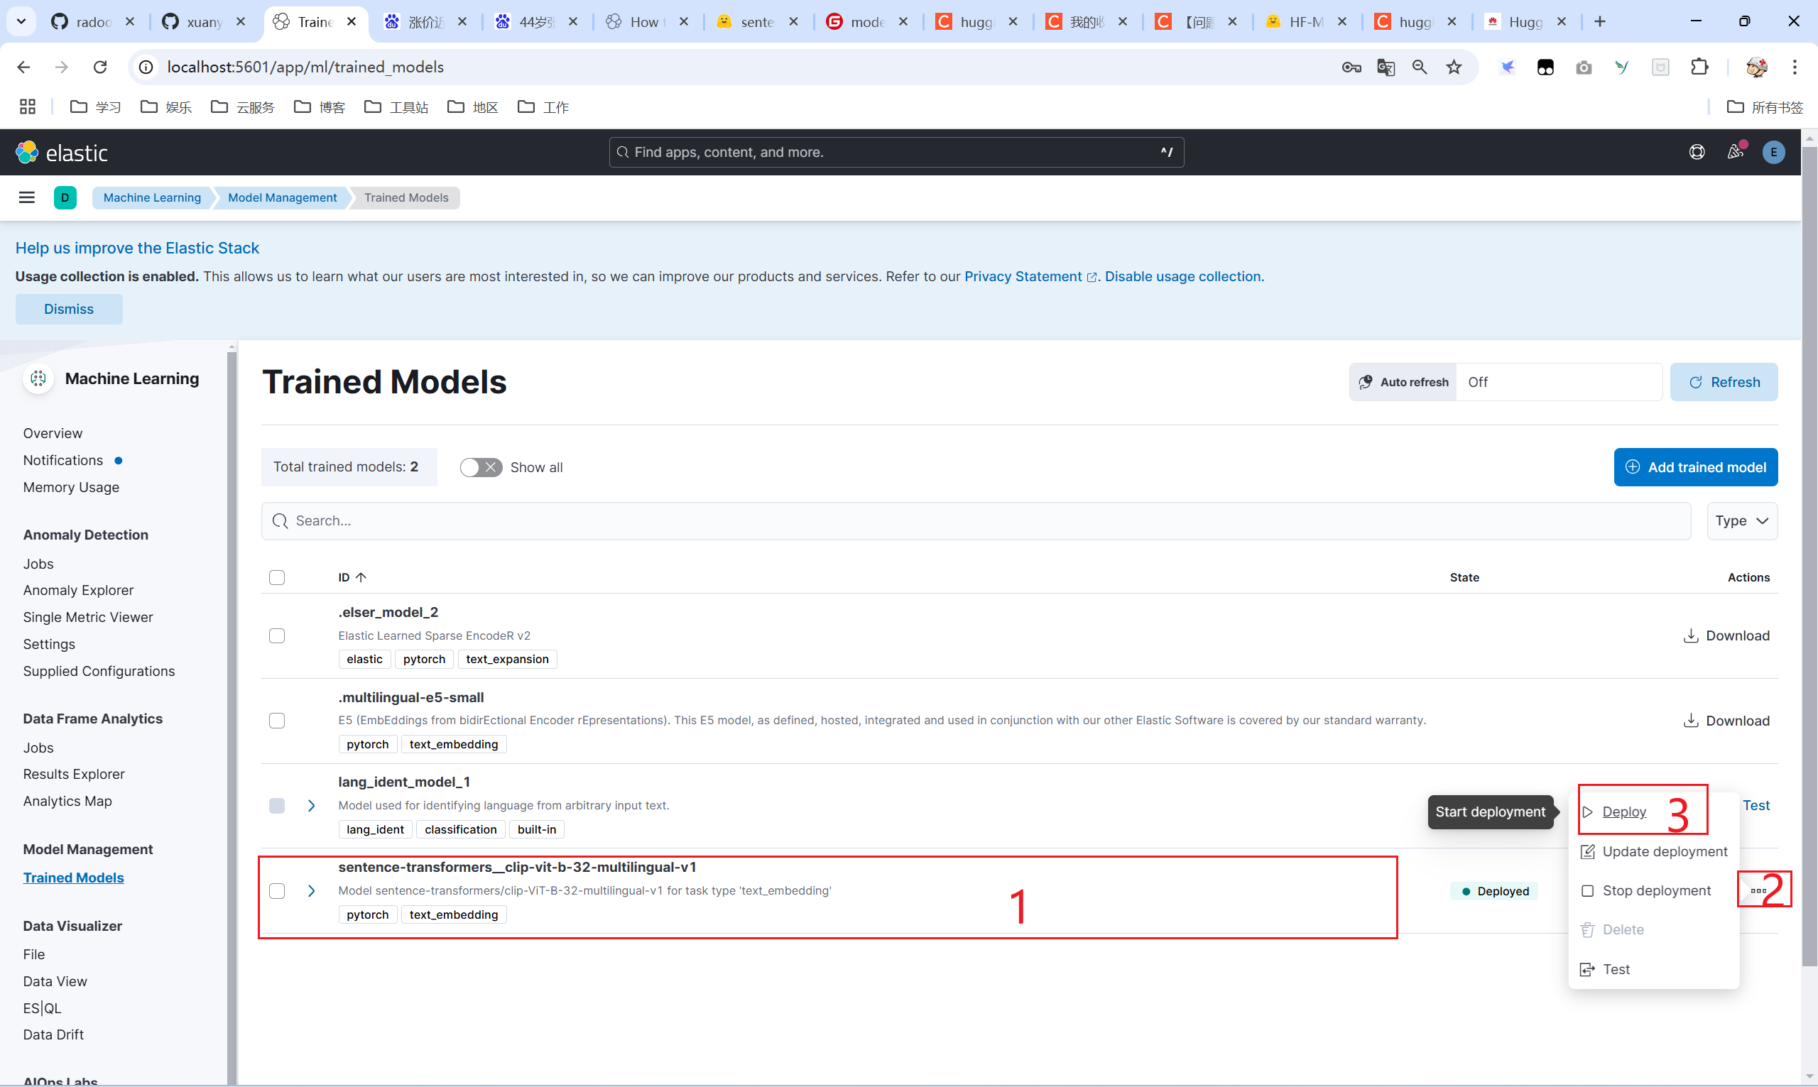Check the lang_ident_model_1 checkbox

[277, 805]
